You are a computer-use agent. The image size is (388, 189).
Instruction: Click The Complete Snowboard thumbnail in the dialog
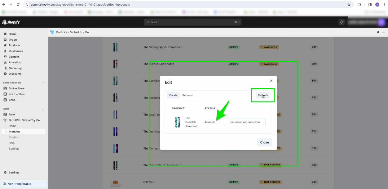coord(178,122)
